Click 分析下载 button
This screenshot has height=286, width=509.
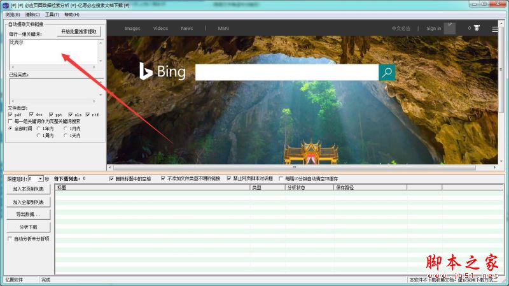point(28,227)
